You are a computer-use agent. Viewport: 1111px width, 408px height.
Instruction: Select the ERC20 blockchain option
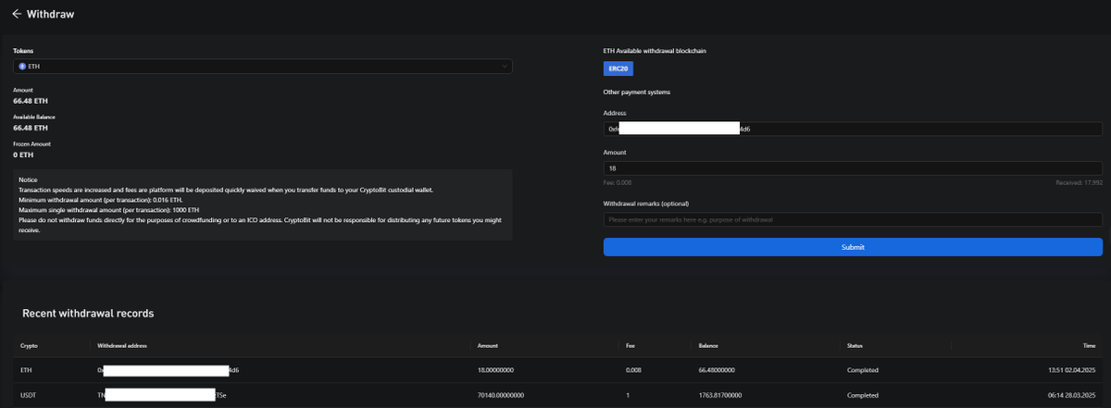click(618, 68)
